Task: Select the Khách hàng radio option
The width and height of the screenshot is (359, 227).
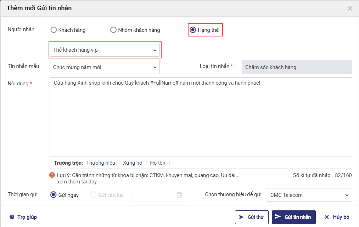Action: click(x=54, y=30)
